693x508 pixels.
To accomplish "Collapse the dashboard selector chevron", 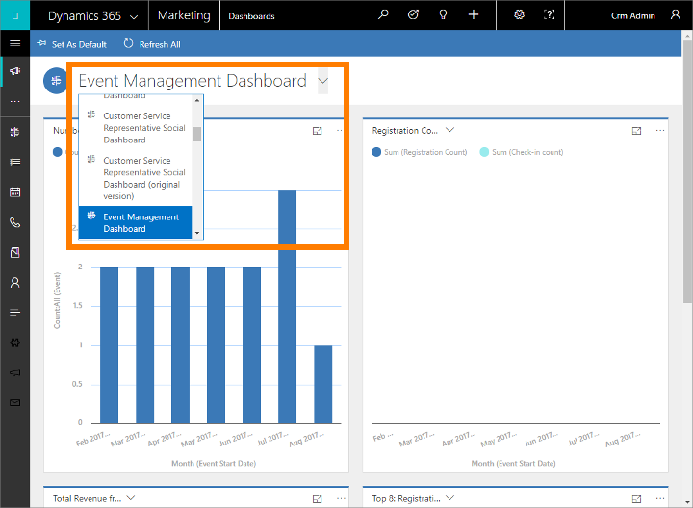I will click(322, 82).
